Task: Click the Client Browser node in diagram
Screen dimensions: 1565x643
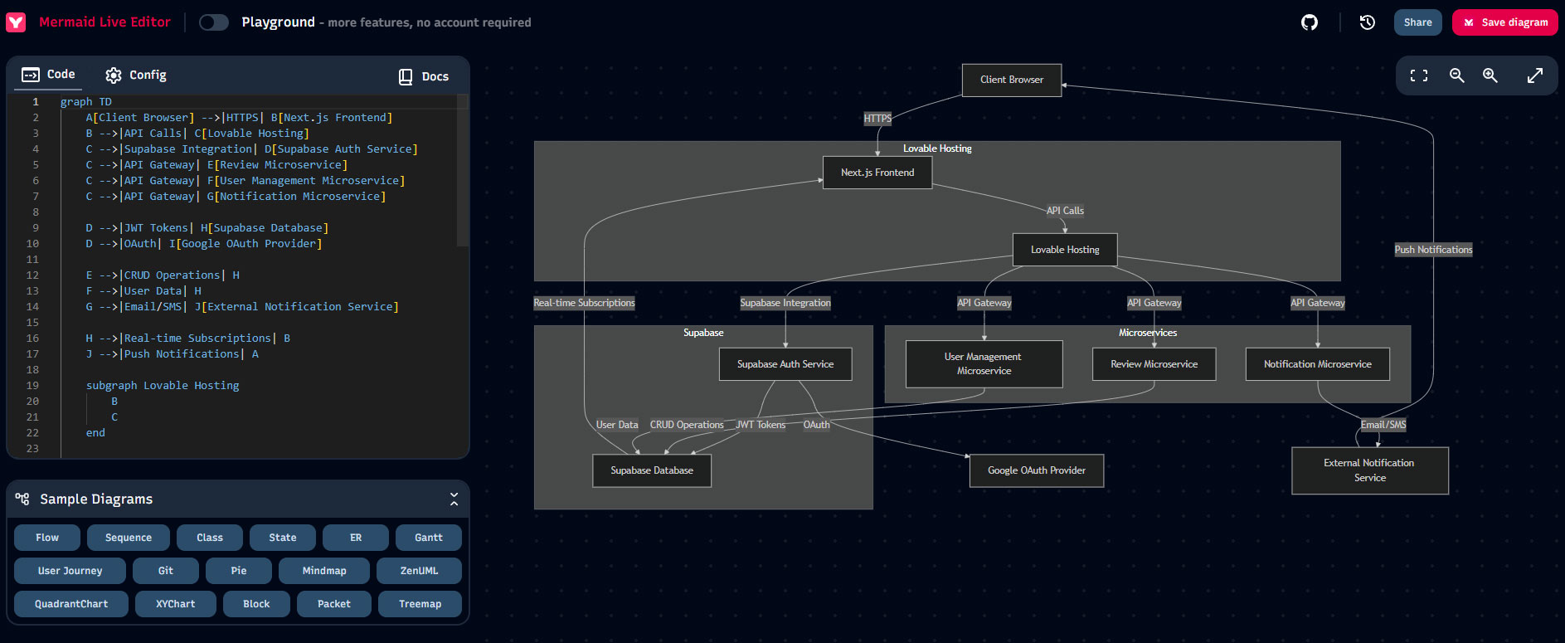Action: point(1012,80)
